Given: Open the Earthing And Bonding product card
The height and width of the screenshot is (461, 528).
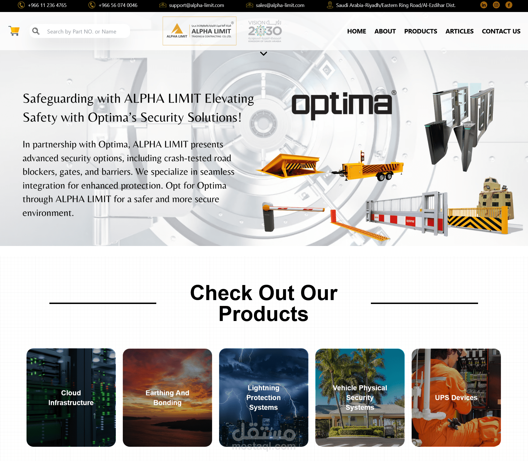Looking at the screenshot, I should pyautogui.click(x=167, y=397).
